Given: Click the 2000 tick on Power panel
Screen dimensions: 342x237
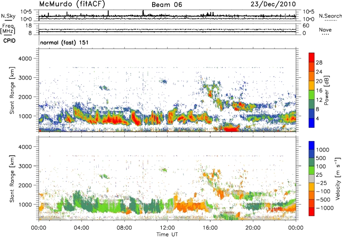Looking at the screenshot, I should [25, 97].
